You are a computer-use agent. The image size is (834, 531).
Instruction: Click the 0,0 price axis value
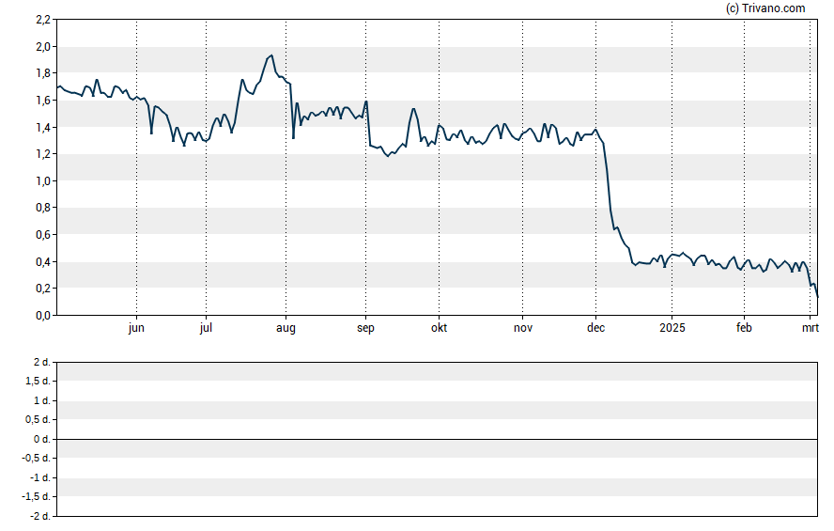point(43,316)
